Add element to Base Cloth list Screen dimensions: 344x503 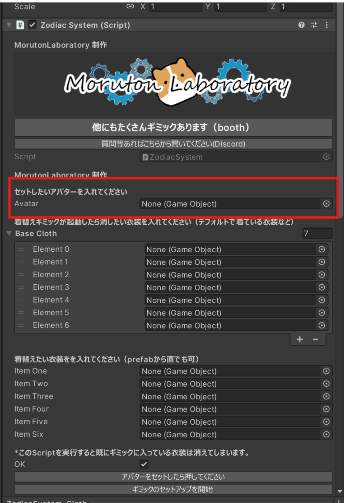[300, 339]
